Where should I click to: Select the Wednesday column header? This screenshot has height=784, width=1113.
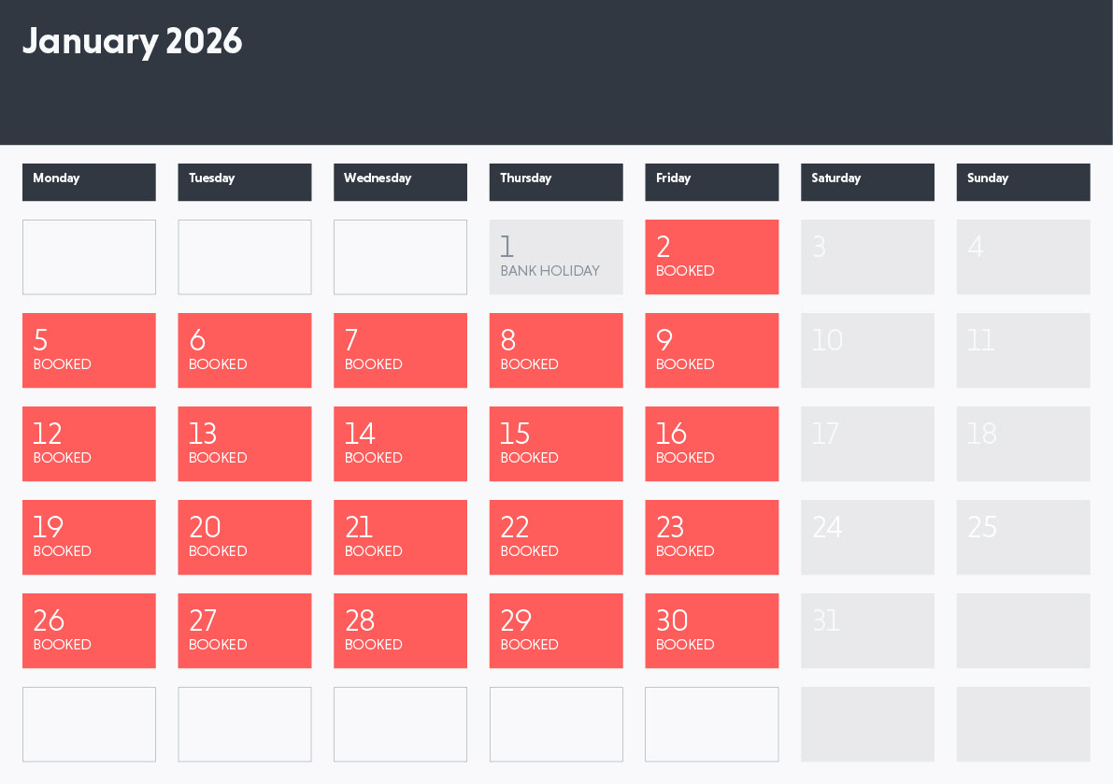pyautogui.click(x=400, y=181)
